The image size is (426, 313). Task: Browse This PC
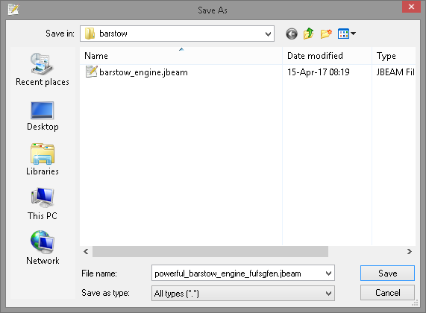pyautogui.click(x=43, y=204)
